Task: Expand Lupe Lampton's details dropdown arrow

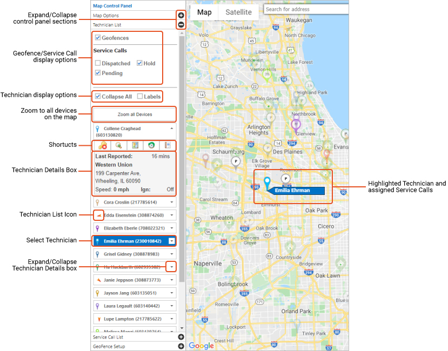Action: [x=172, y=319]
